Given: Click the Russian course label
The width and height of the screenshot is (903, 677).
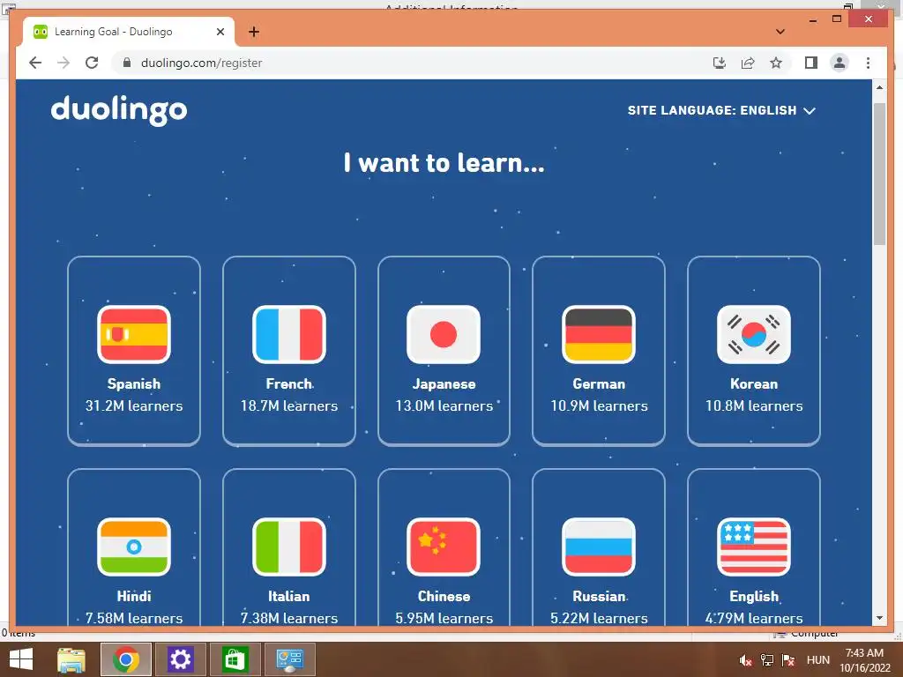Looking at the screenshot, I should (x=599, y=597).
